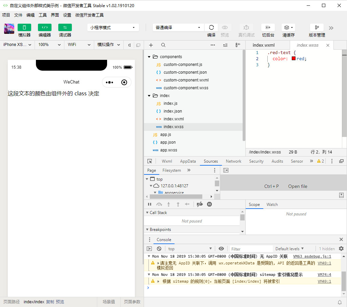The width and height of the screenshot is (347, 307).
Task: Open the iPhone XS device dropdown
Action: click(x=17, y=45)
